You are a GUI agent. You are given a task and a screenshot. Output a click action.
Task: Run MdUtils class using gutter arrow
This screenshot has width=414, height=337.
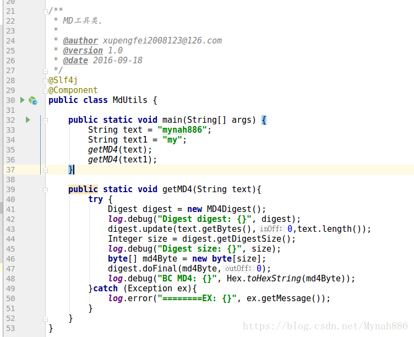[23, 100]
